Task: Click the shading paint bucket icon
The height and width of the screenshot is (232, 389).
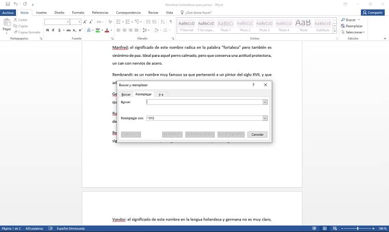Action: pyautogui.click(x=156, y=30)
